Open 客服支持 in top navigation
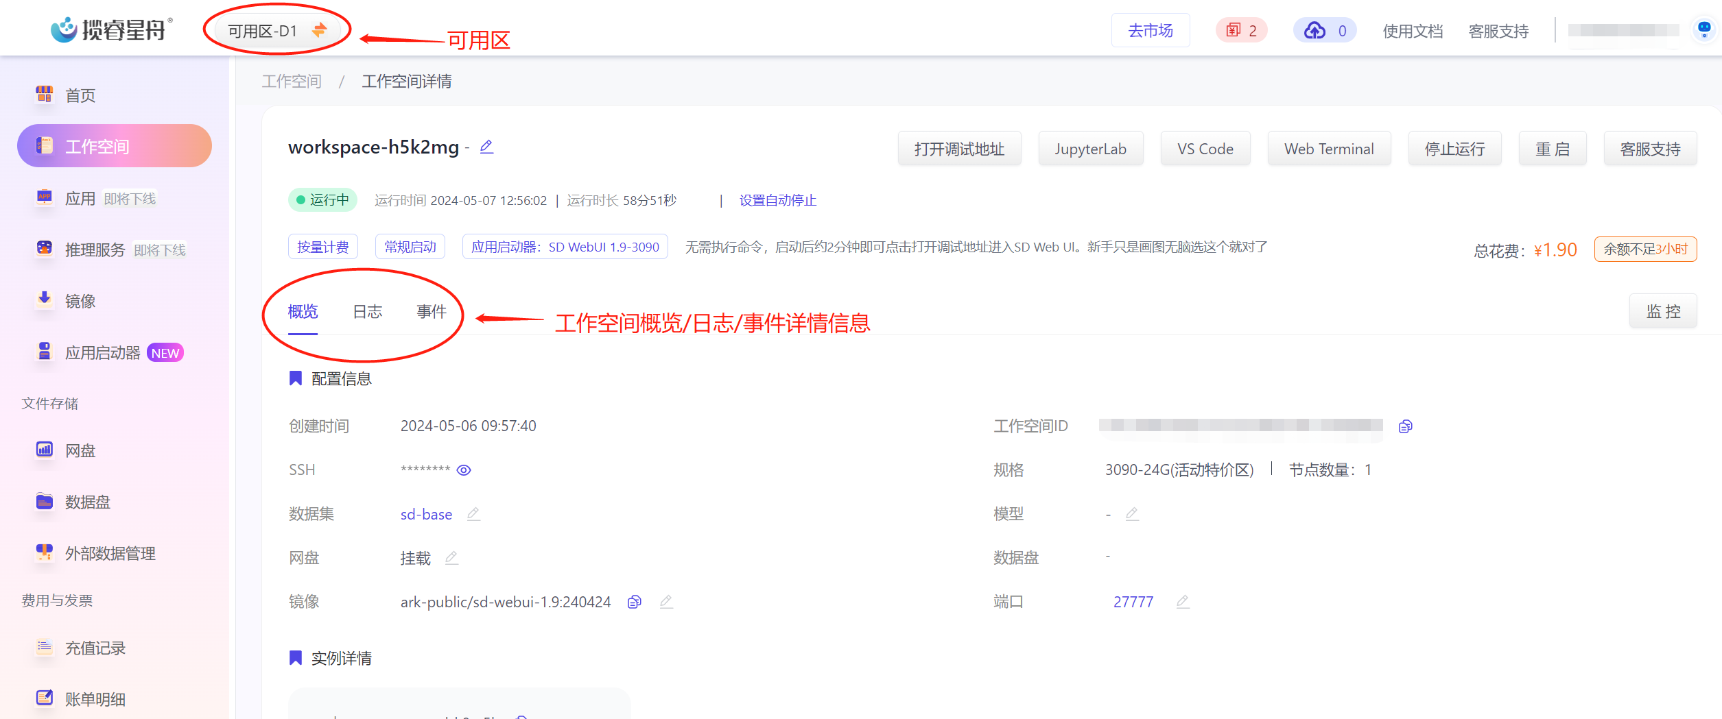The width and height of the screenshot is (1722, 719). pos(1498,32)
